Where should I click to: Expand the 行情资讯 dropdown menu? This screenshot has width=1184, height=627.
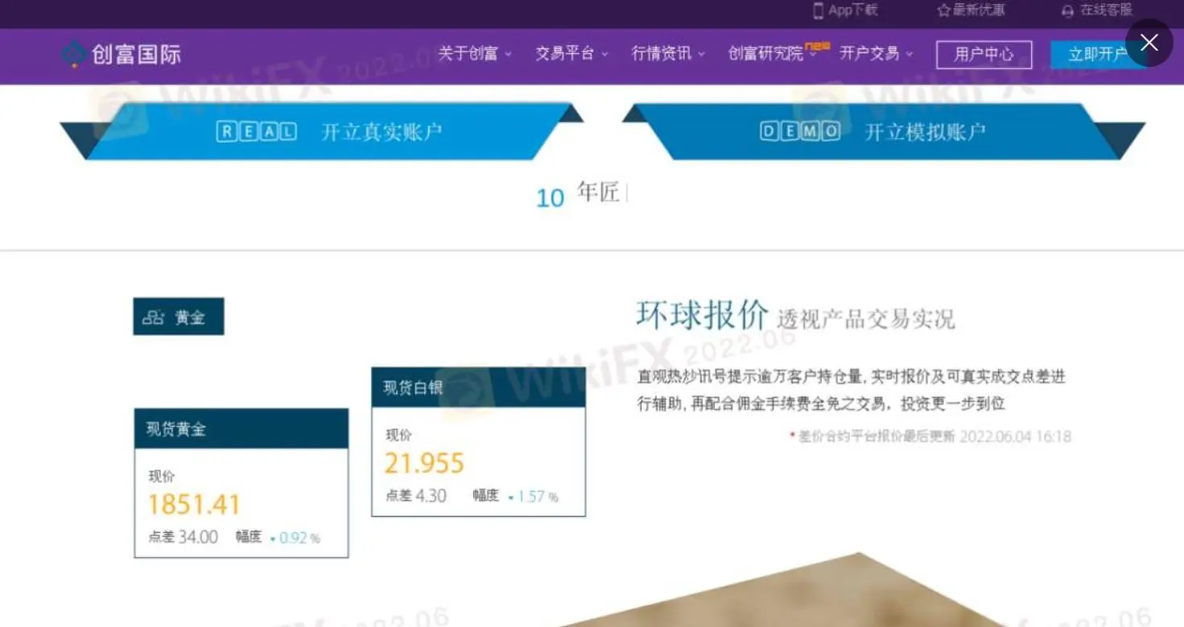pos(668,54)
